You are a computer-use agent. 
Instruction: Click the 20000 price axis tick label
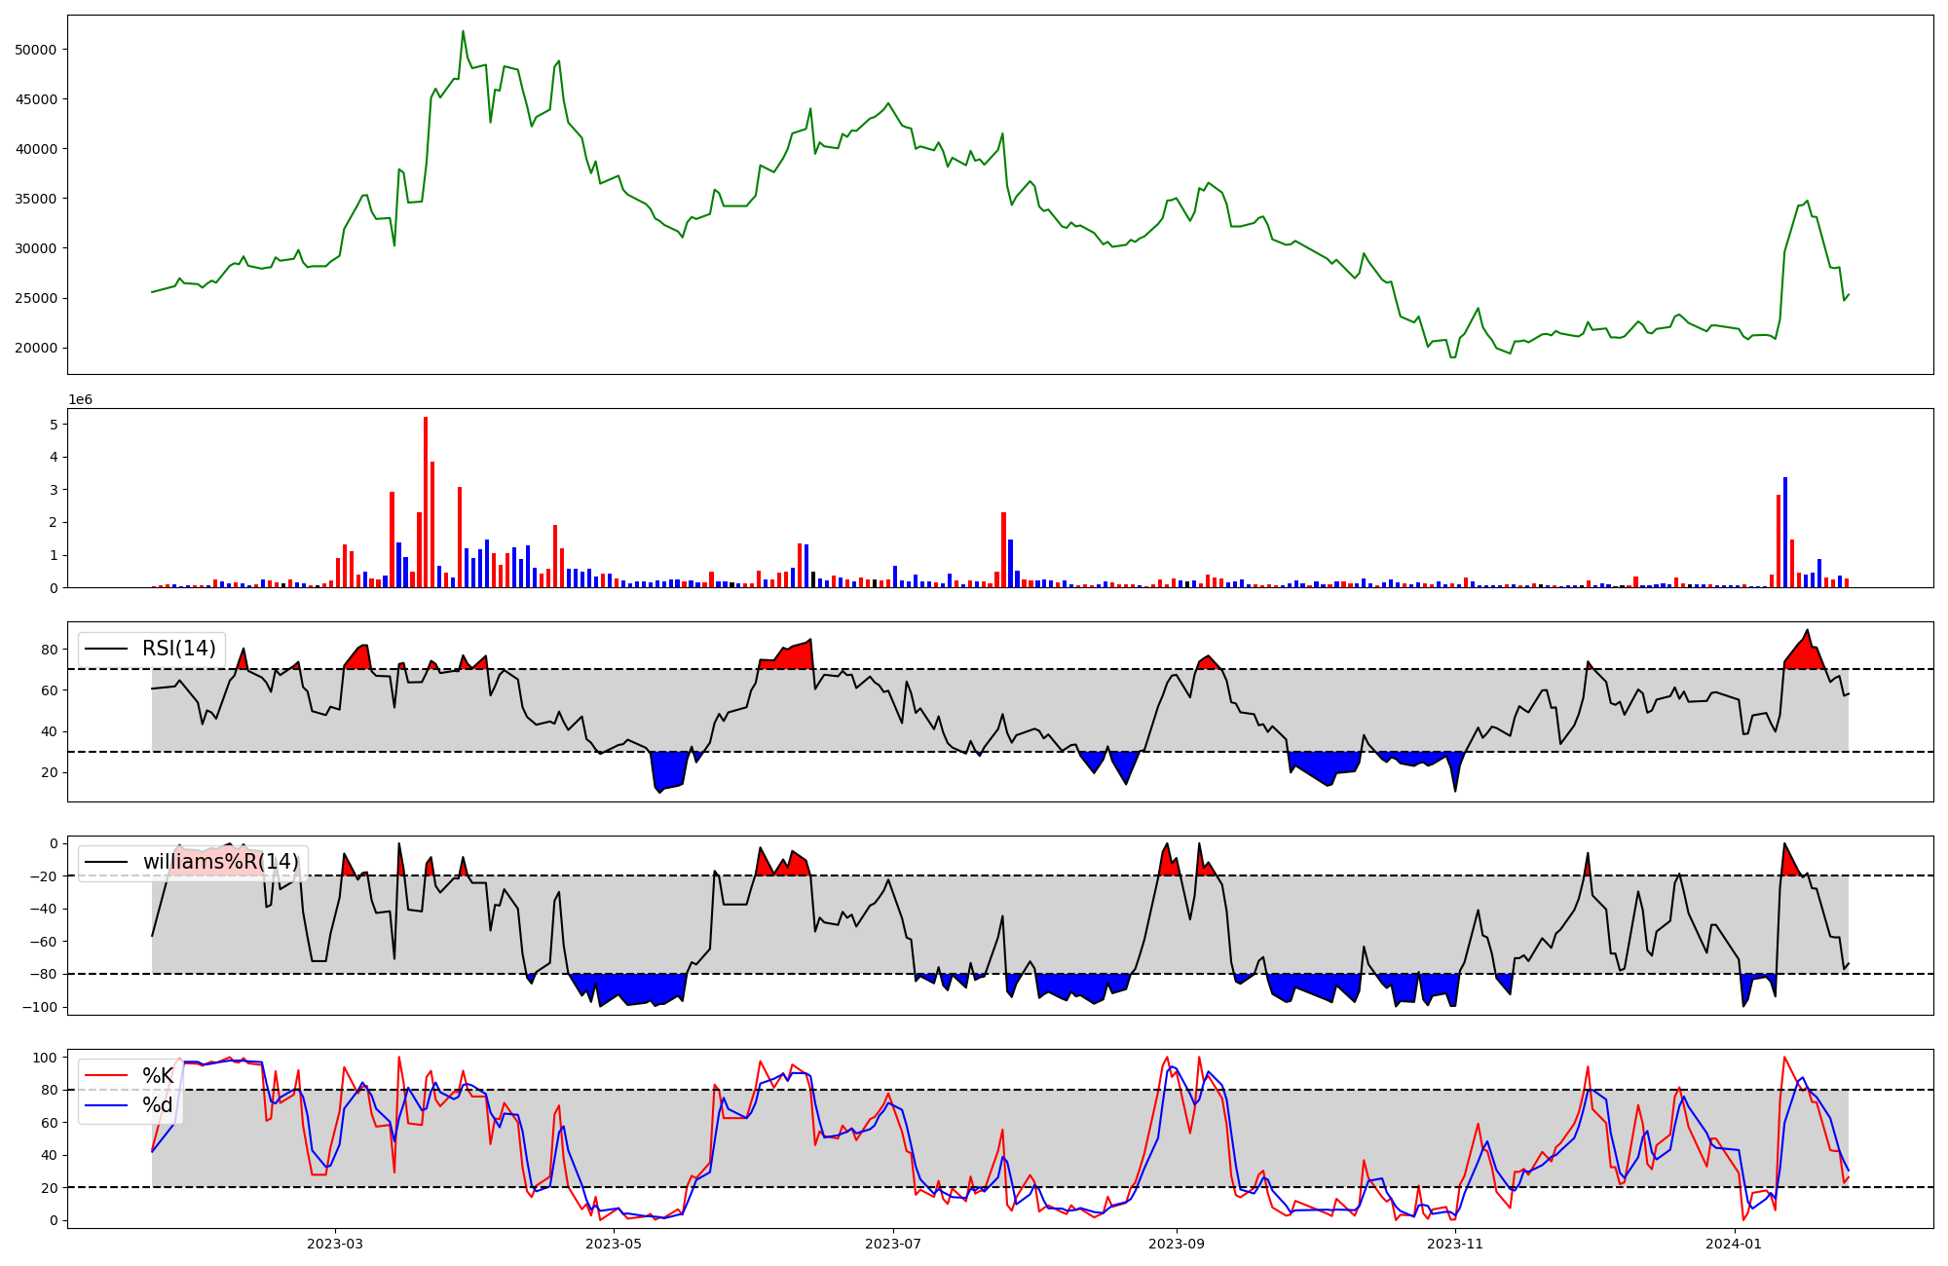click(36, 349)
